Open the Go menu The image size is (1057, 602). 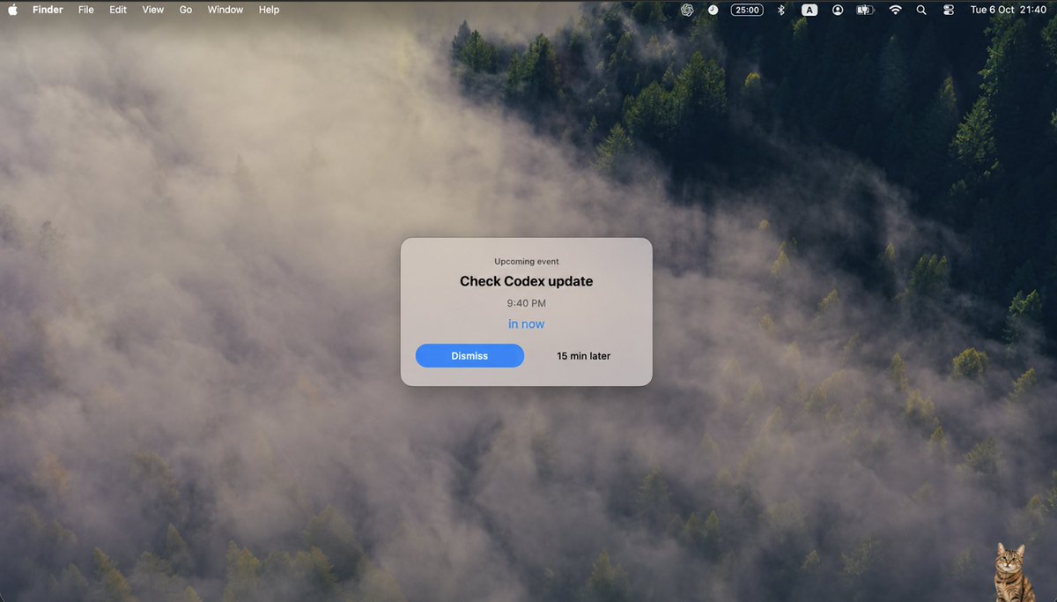[186, 10]
